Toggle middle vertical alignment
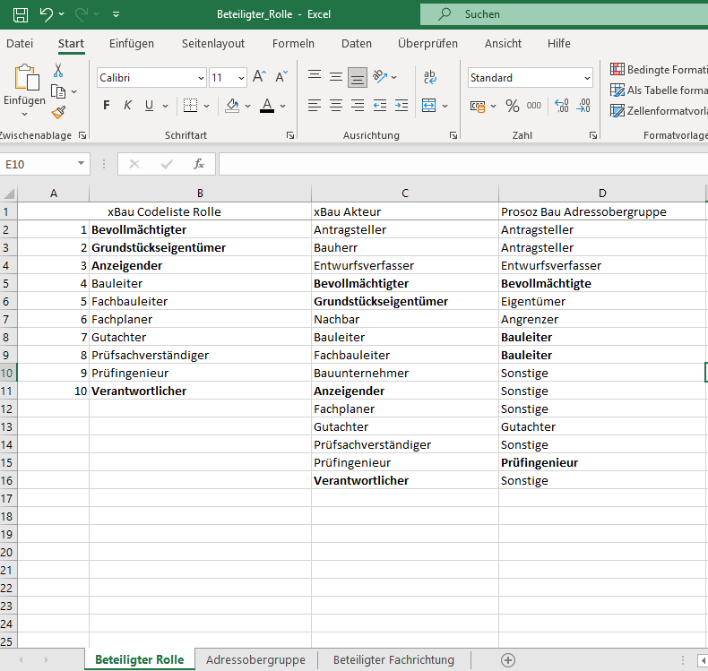 tap(335, 77)
